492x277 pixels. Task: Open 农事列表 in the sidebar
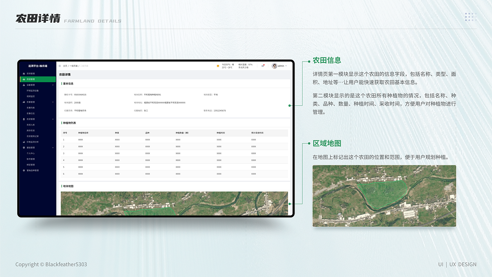click(x=31, y=108)
